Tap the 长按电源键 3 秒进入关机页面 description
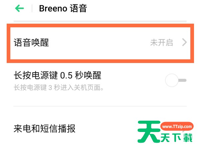This screenshot has width=200, height=150. click(x=59, y=88)
